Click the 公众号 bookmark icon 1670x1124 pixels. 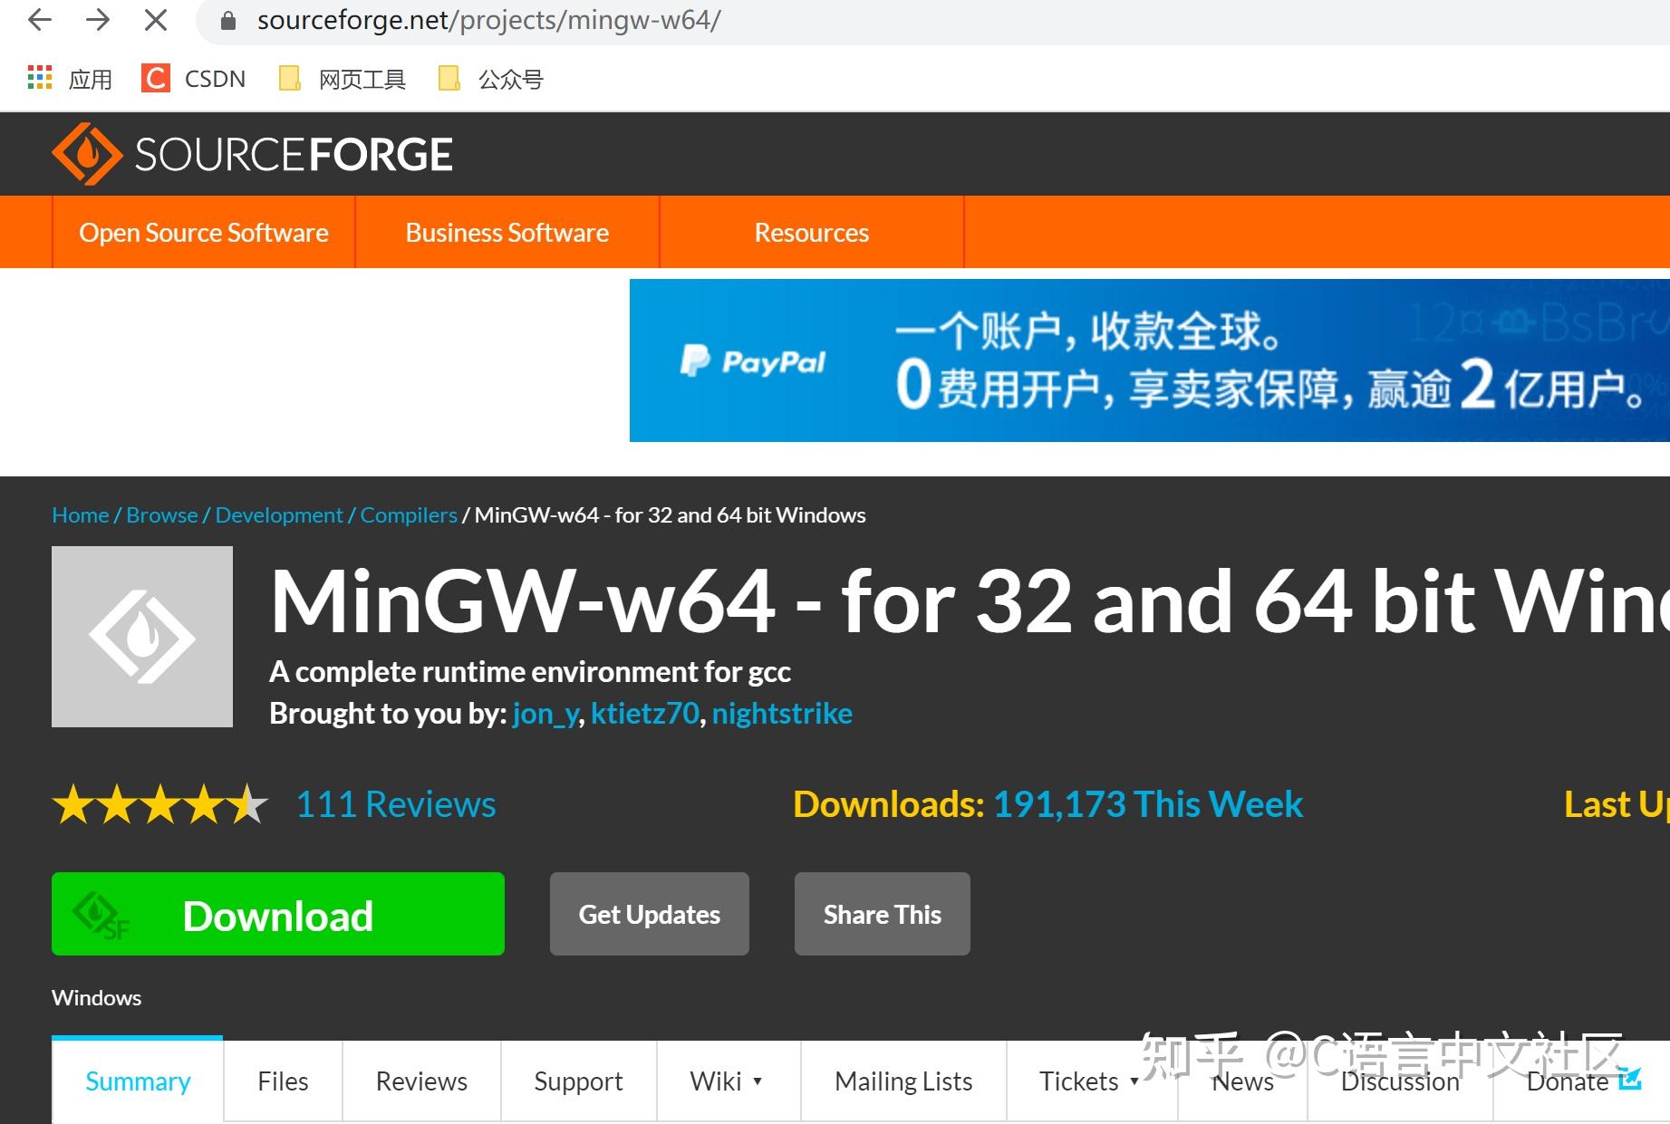pos(450,79)
